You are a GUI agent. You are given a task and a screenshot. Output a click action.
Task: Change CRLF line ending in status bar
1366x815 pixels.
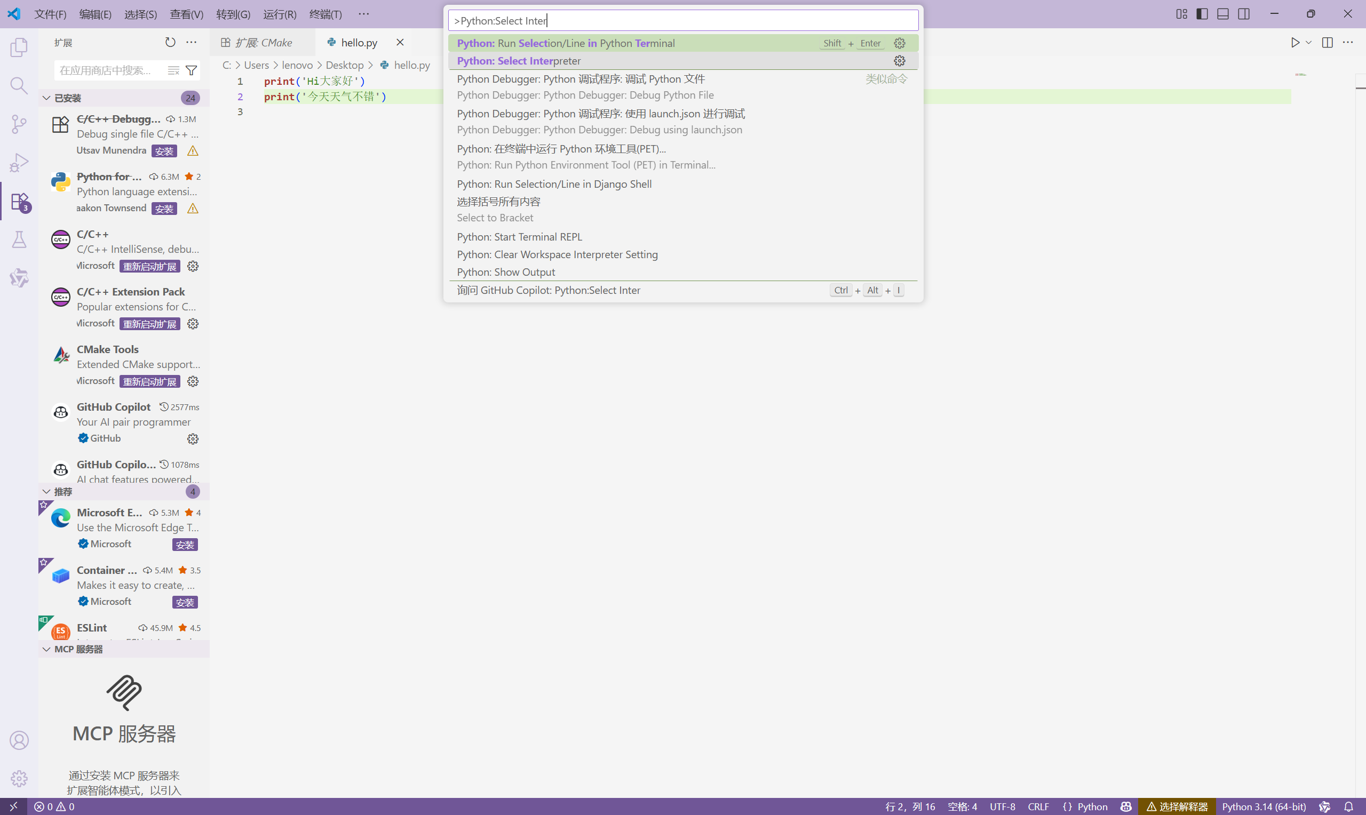point(1037,806)
